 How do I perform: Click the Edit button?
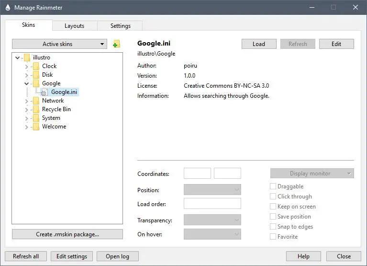(336, 44)
